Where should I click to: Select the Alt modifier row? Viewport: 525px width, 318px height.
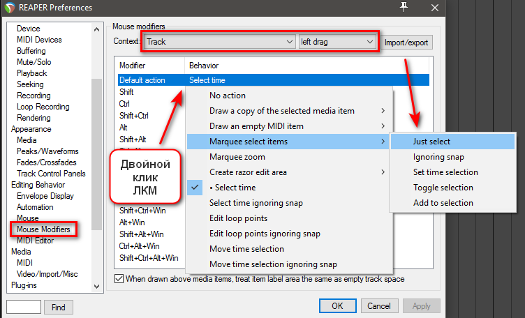click(x=123, y=128)
